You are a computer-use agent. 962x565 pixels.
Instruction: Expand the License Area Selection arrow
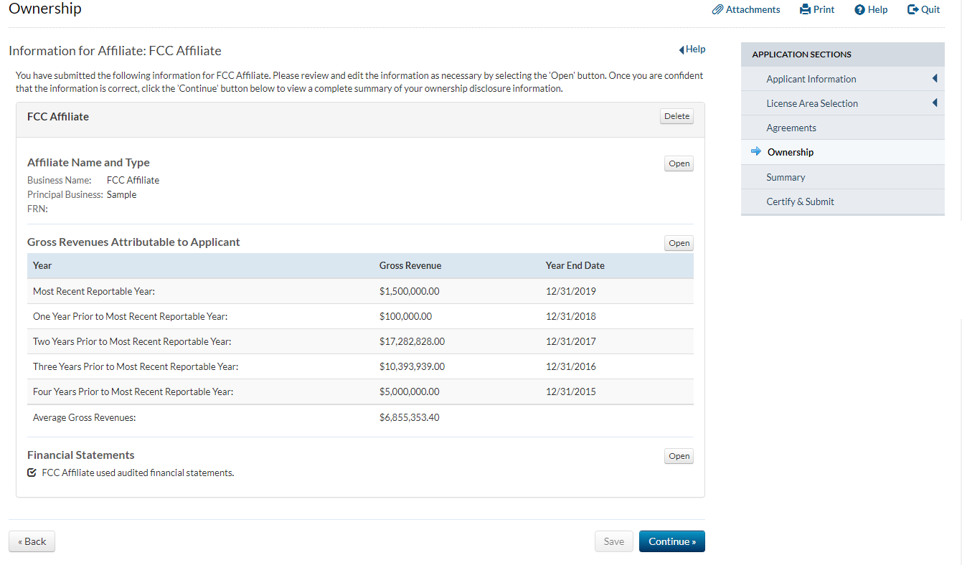tap(935, 103)
